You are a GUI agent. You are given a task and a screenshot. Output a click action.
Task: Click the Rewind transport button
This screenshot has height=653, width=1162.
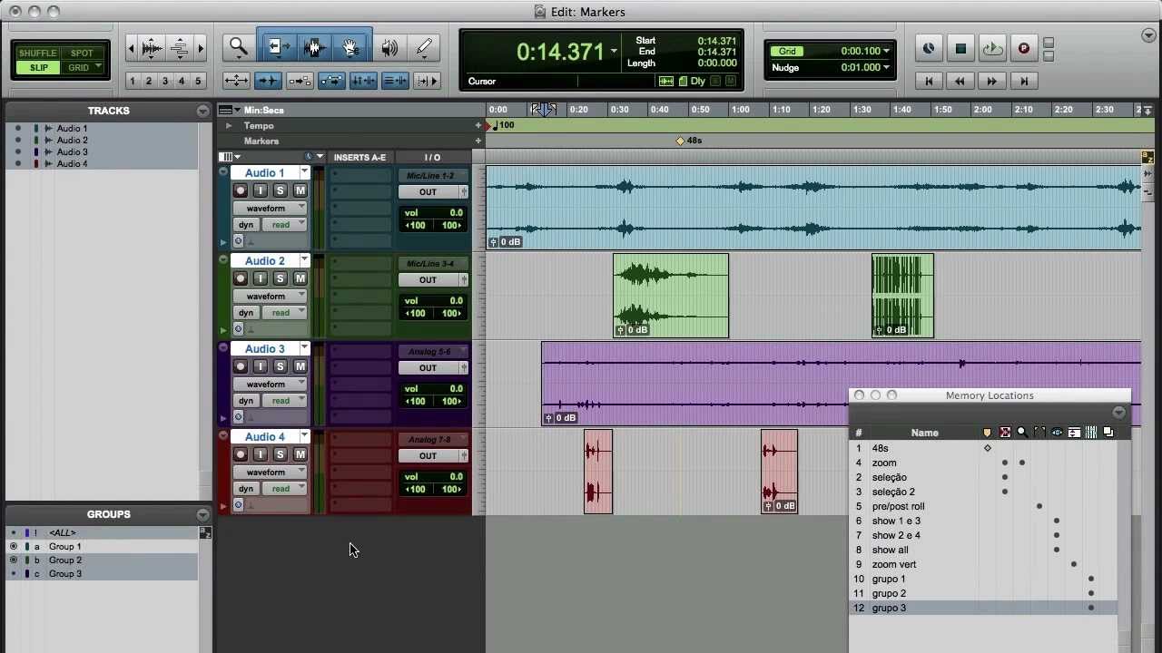pos(960,82)
